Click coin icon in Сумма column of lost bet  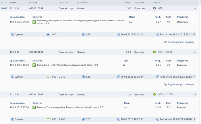coord(154,8)
